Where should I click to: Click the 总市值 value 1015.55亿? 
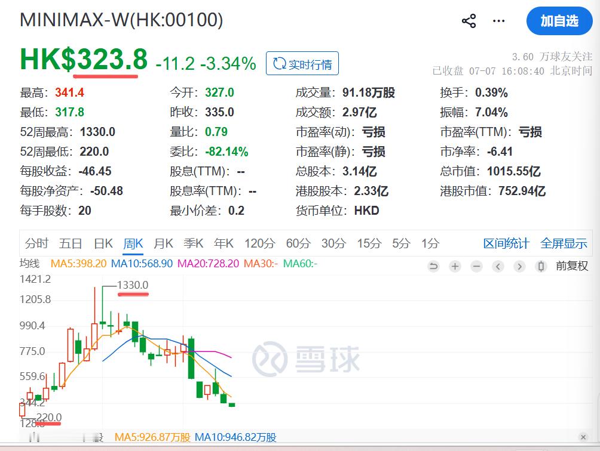[514, 171]
